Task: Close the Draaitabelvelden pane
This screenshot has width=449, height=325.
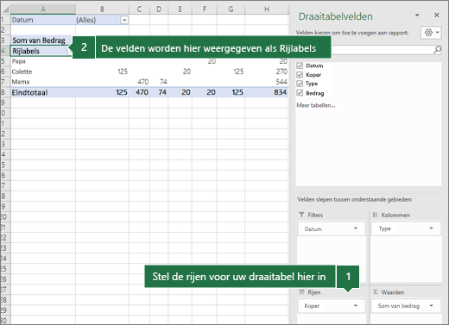Action: tap(437, 16)
